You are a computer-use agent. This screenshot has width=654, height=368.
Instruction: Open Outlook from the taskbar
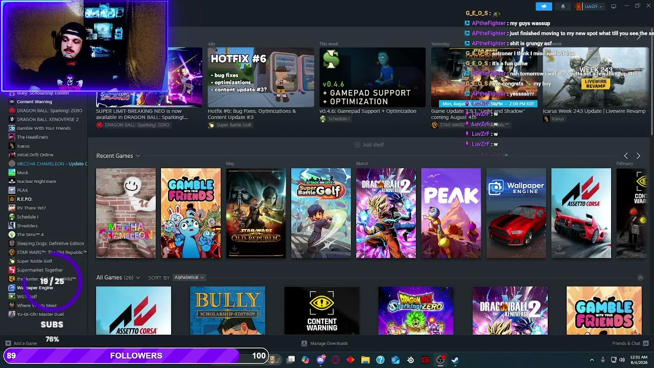click(395, 360)
